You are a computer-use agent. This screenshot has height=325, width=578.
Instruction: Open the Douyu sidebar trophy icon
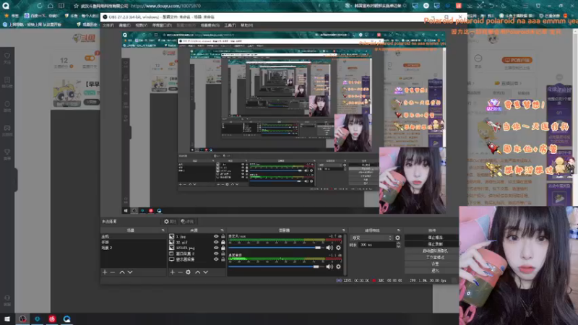click(7, 152)
